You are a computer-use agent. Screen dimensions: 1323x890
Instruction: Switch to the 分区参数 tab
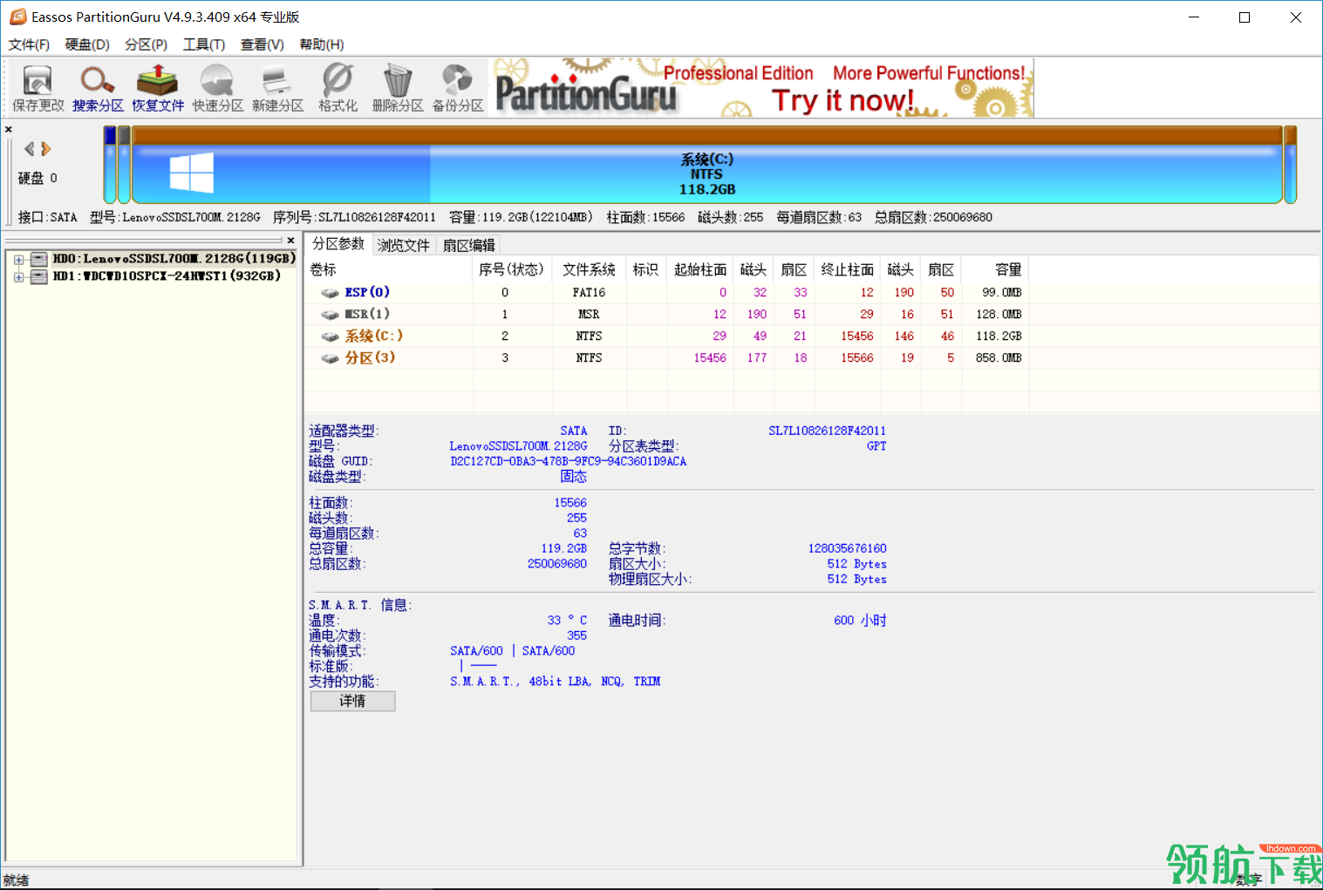[x=338, y=244]
